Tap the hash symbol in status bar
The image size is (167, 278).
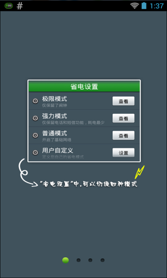tap(20, 6)
